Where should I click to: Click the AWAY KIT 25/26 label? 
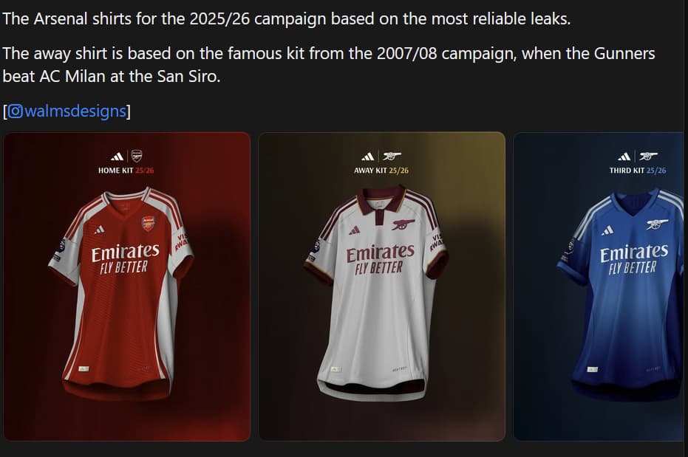coord(381,171)
